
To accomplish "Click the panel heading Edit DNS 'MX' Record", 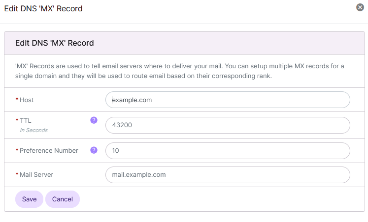I will (x=54, y=43).
